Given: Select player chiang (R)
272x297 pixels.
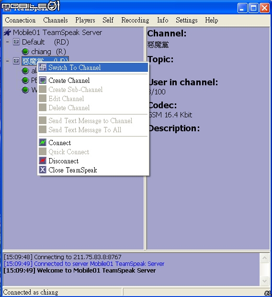Looking at the screenshot, I should point(48,52).
